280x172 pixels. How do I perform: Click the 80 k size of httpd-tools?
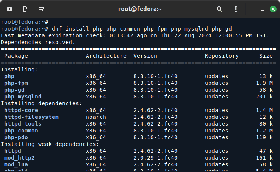[x=266, y=124]
